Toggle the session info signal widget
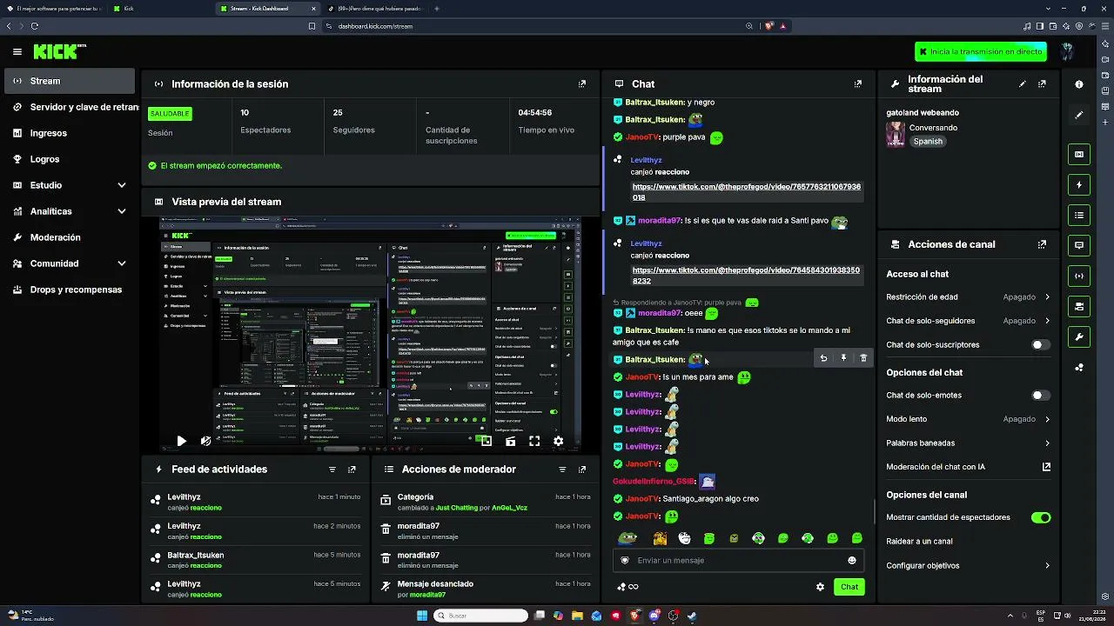Screen dimensions: 1114x626 tap(1079, 276)
